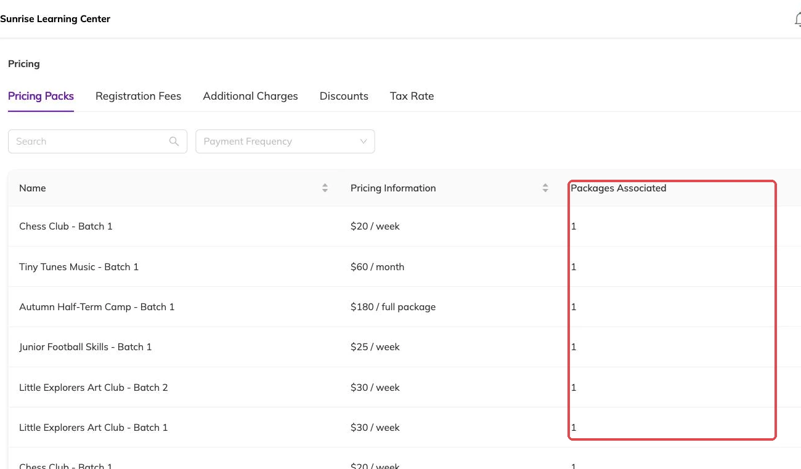Select the Discounts tab
The height and width of the screenshot is (469, 801).
[344, 96]
